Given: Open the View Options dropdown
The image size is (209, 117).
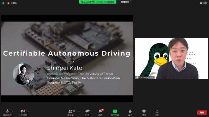Looking at the screenshot, I should click(126, 2).
